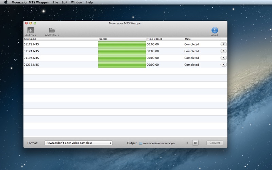Open the Apple menu
This screenshot has width=272, height=170.
(6, 2)
